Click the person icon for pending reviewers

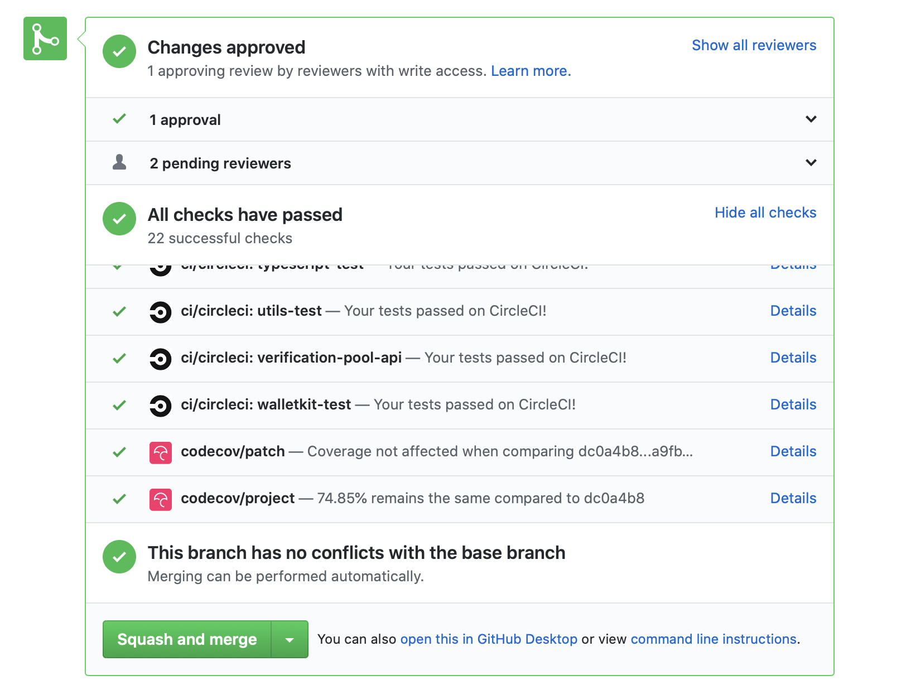click(x=119, y=162)
